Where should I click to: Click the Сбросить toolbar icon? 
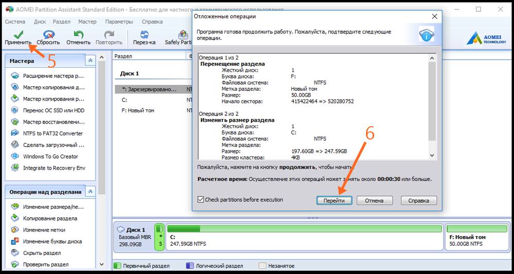pos(48,34)
